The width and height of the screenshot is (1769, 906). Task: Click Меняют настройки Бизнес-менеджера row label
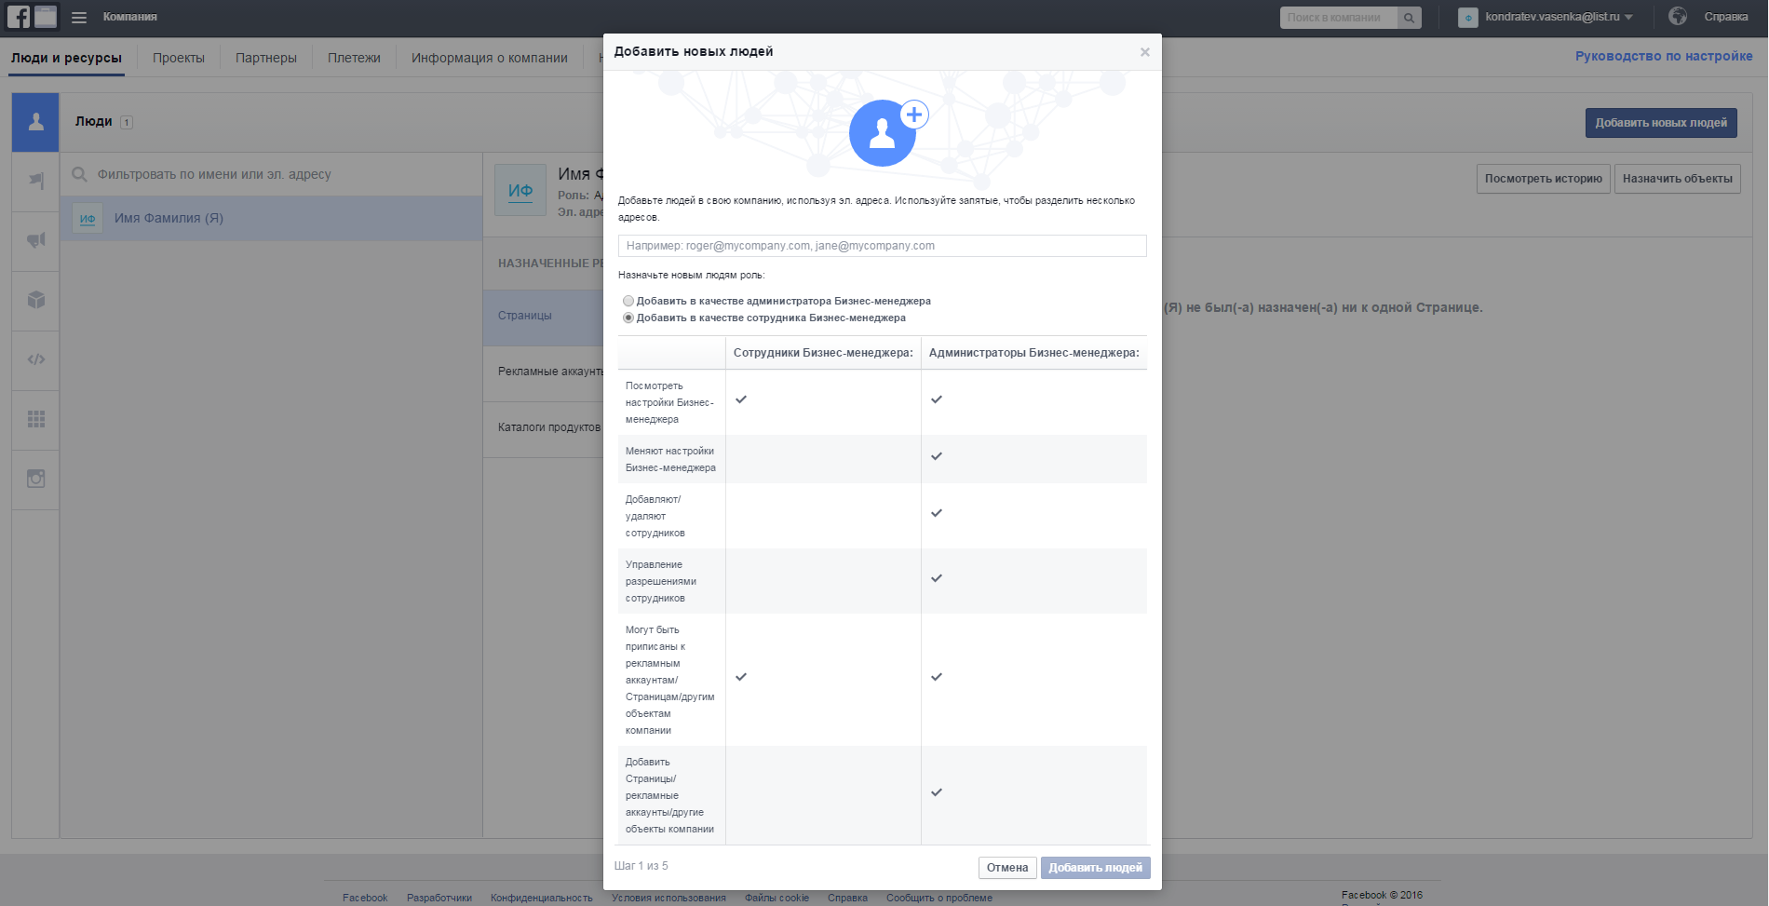tap(670, 459)
